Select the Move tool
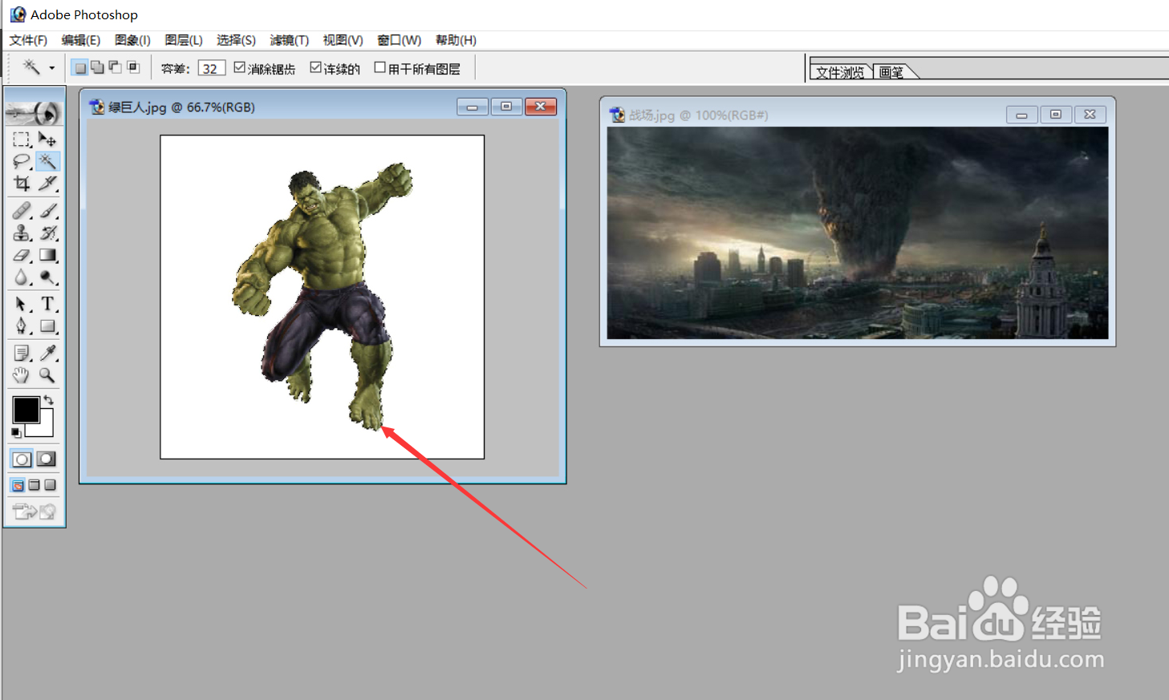 pos(47,140)
